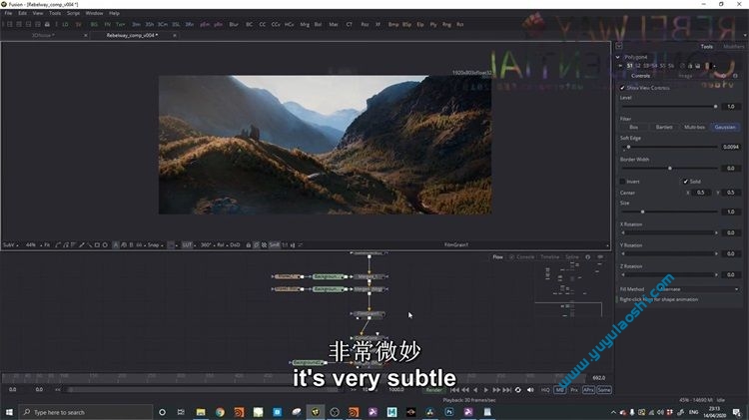Enable the Invert checkbox

point(622,182)
